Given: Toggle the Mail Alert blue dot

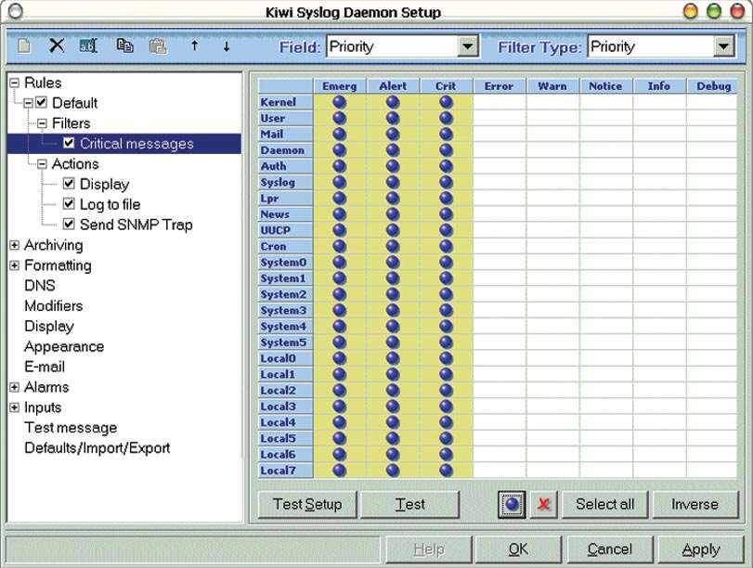Looking at the screenshot, I should tap(393, 134).
